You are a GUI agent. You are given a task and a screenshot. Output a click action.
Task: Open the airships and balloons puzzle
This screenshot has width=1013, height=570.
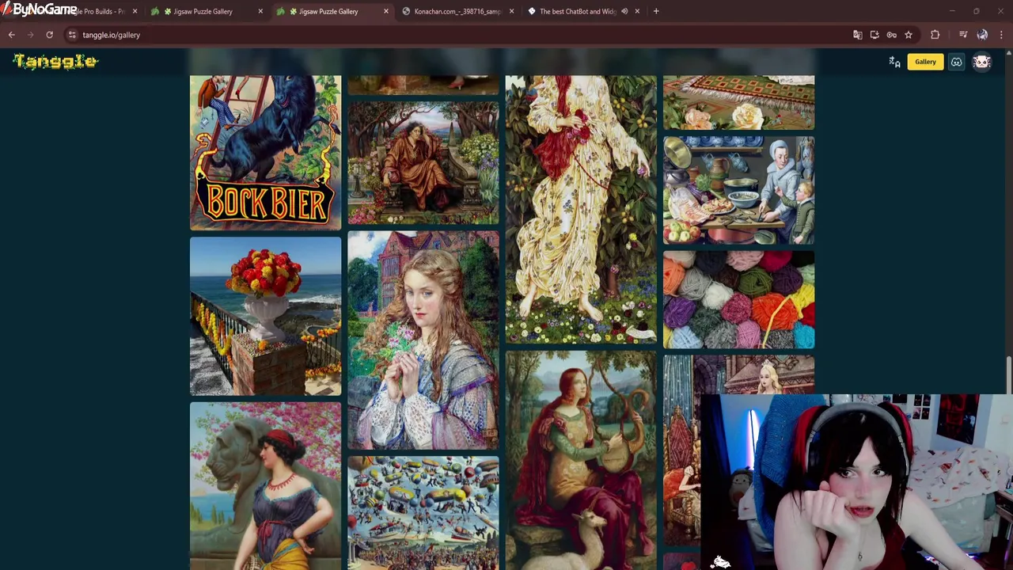423,513
